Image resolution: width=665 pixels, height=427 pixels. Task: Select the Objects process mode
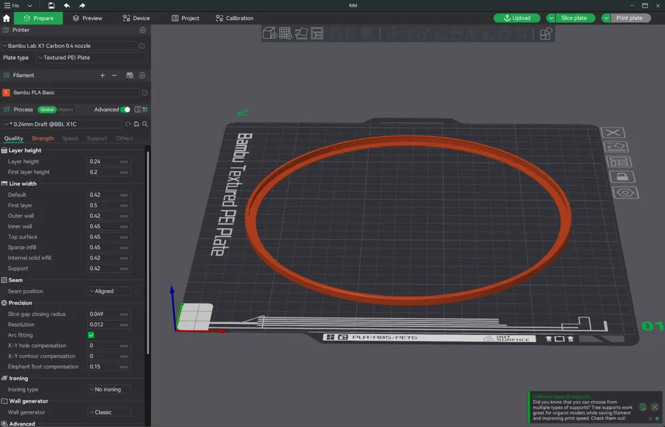65,110
